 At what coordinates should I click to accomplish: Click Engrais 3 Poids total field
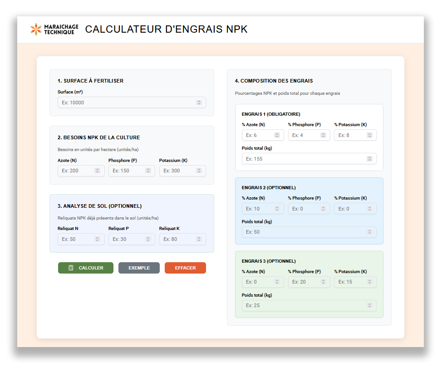point(304,305)
